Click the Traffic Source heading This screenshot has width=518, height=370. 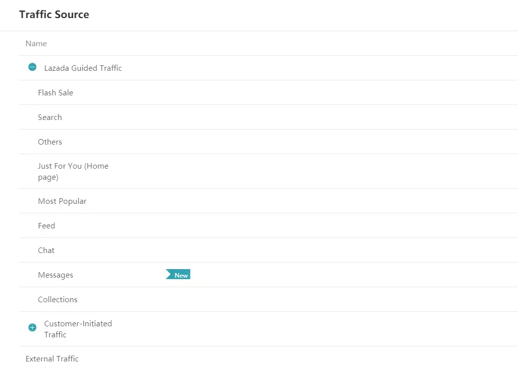[54, 15]
